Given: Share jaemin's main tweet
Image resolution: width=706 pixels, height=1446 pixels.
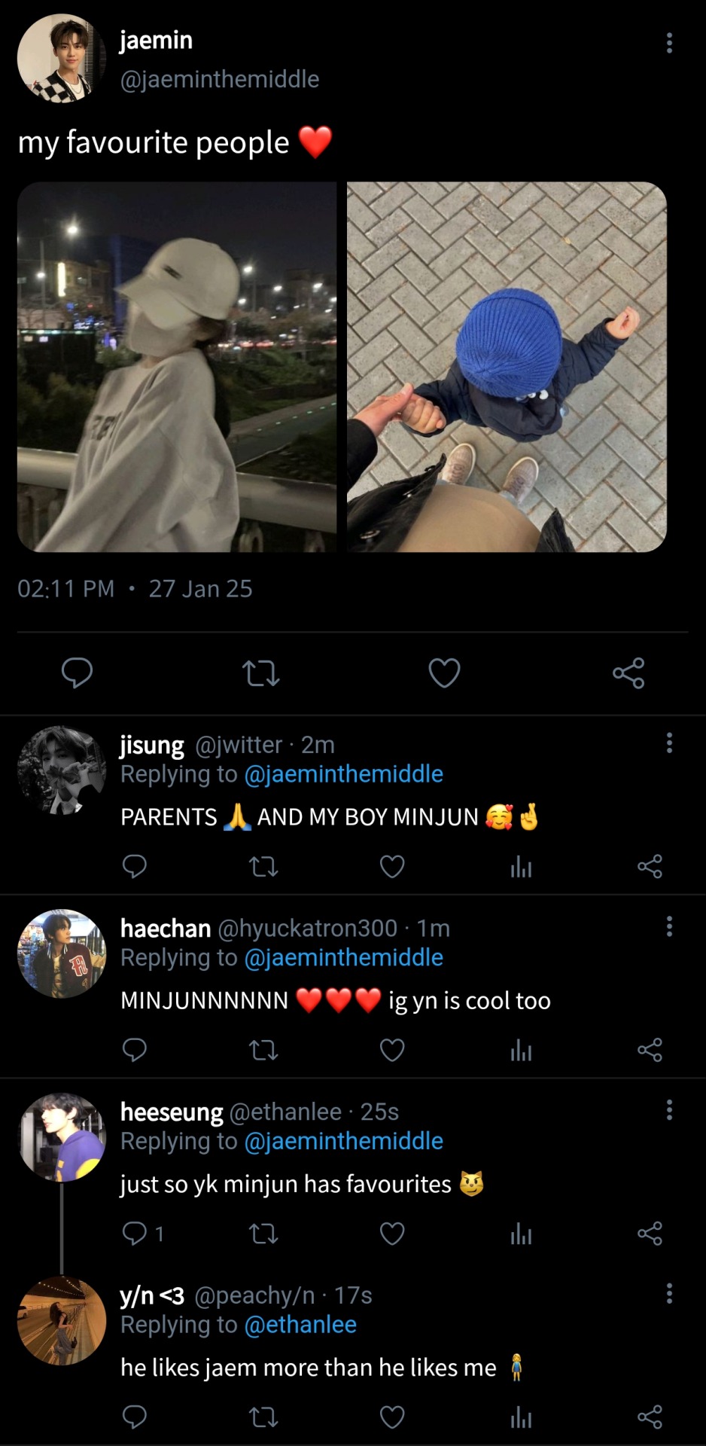Looking at the screenshot, I should point(628,673).
